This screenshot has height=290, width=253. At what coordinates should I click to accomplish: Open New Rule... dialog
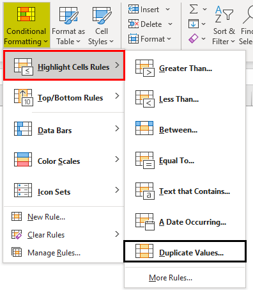[63, 217]
